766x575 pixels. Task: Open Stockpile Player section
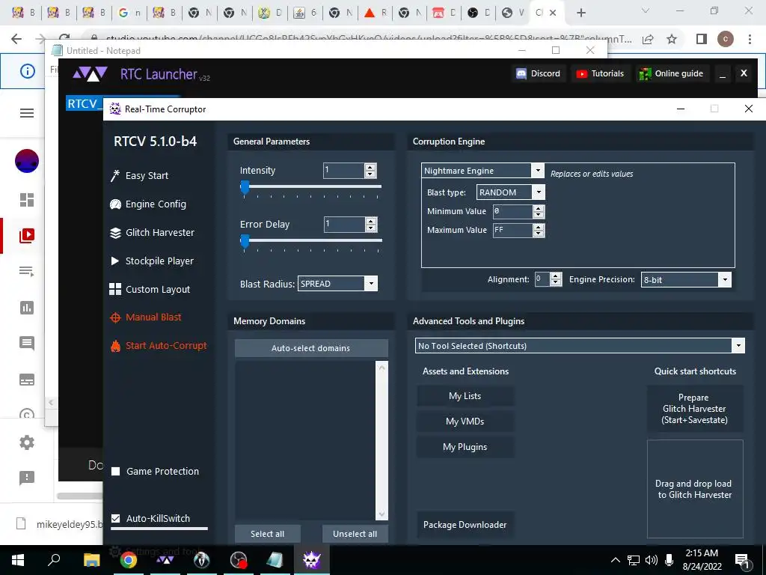[x=152, y=261]
